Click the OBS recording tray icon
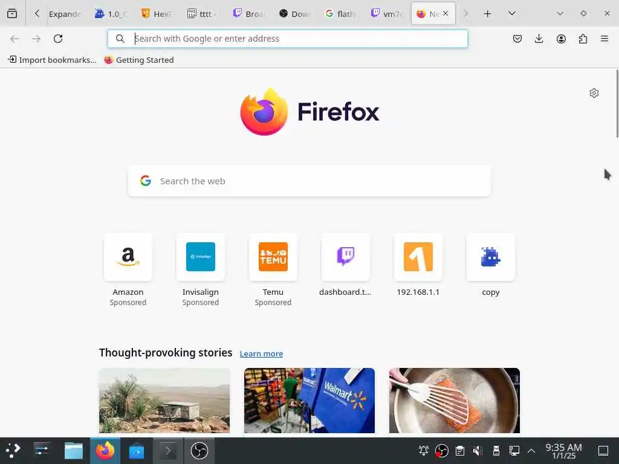619x464 pixels. 442,451
